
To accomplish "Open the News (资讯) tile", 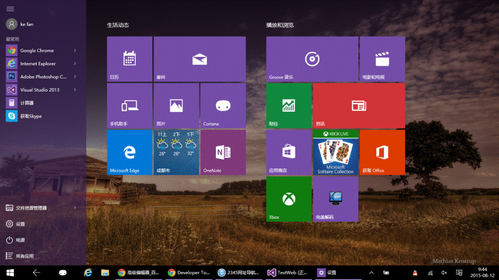I will tap(359, 106).
